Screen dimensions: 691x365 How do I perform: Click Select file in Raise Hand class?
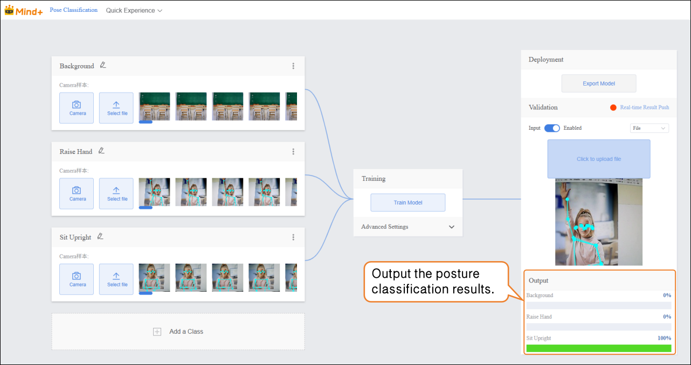(x=116, y=194)
